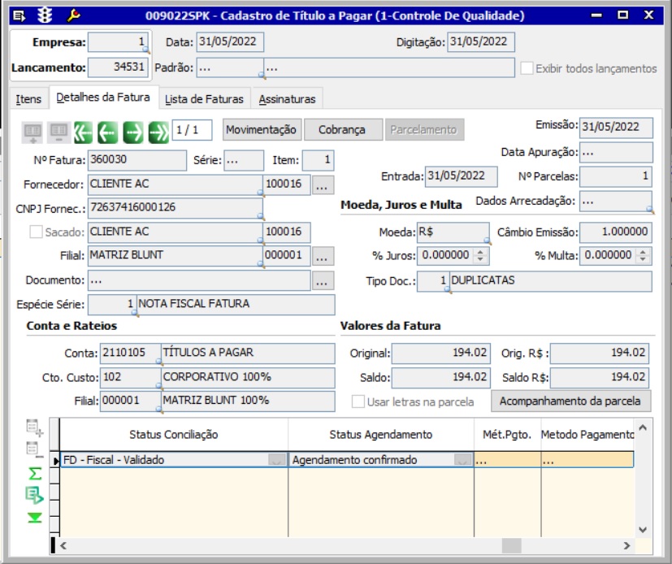Expand the Status Conciliação dropdown

point(277,460)
